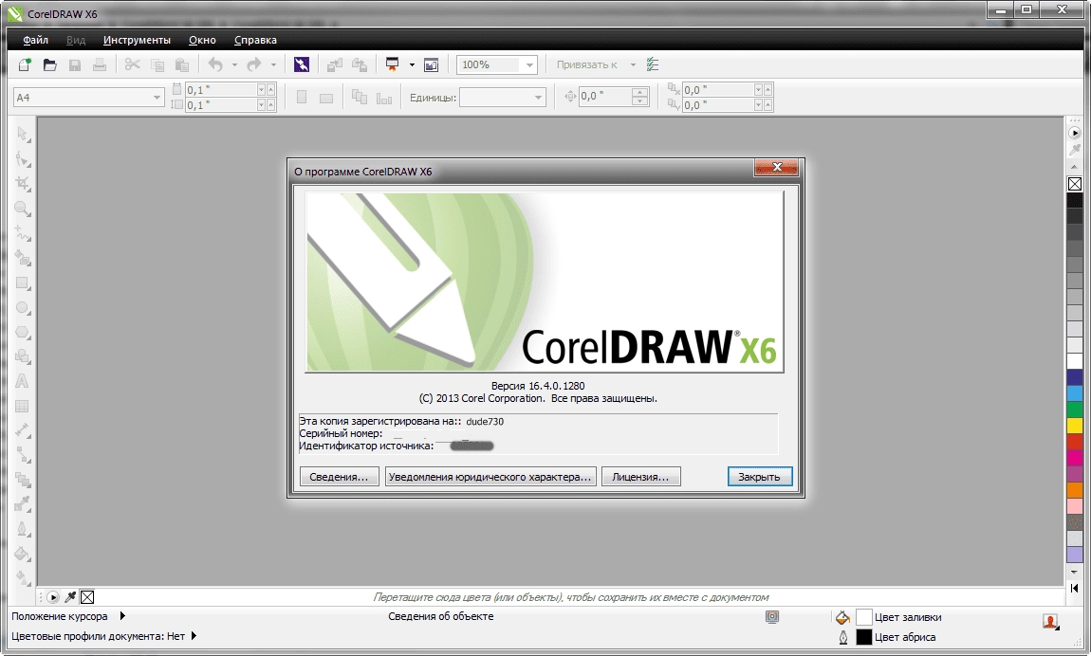Click the Цвет заливки fill color box
The width and height of the screenshot is (1091, 656).
click(x=864, y=617)
